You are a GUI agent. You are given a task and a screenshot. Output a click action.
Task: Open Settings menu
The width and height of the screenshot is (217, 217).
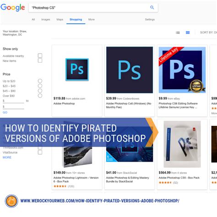150,19
